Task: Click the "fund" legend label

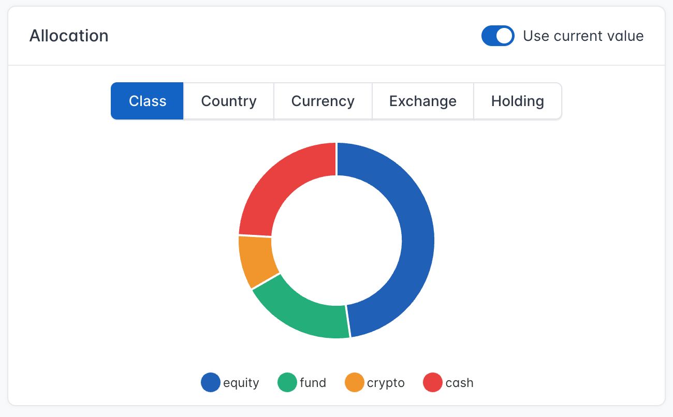Action: 313,383
